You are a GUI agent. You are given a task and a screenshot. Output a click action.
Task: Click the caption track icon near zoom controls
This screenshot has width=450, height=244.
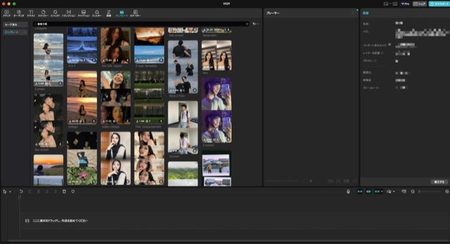coord(404,191)
